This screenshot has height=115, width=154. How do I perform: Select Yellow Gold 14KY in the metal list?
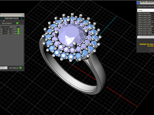click(146, 18)
